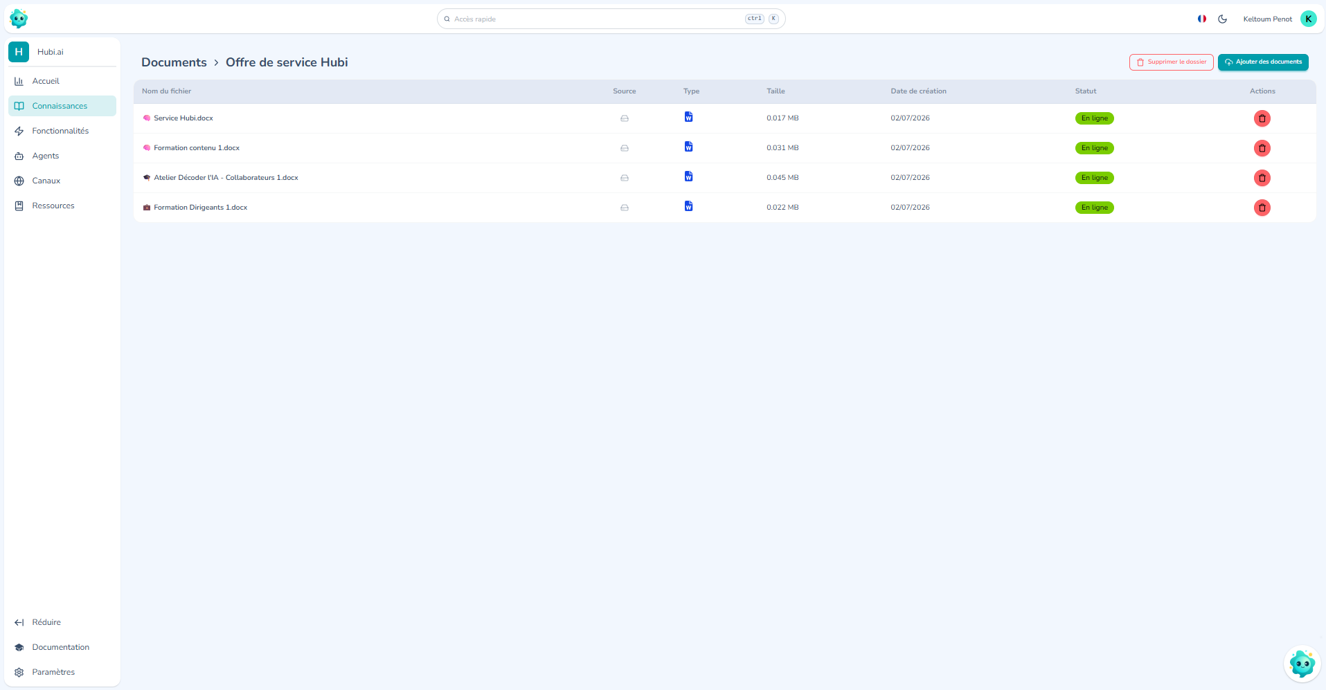Click source icon for Formation contenu 1.docx
Viewport: 1326px width, 690px height.
coord(625,148)
